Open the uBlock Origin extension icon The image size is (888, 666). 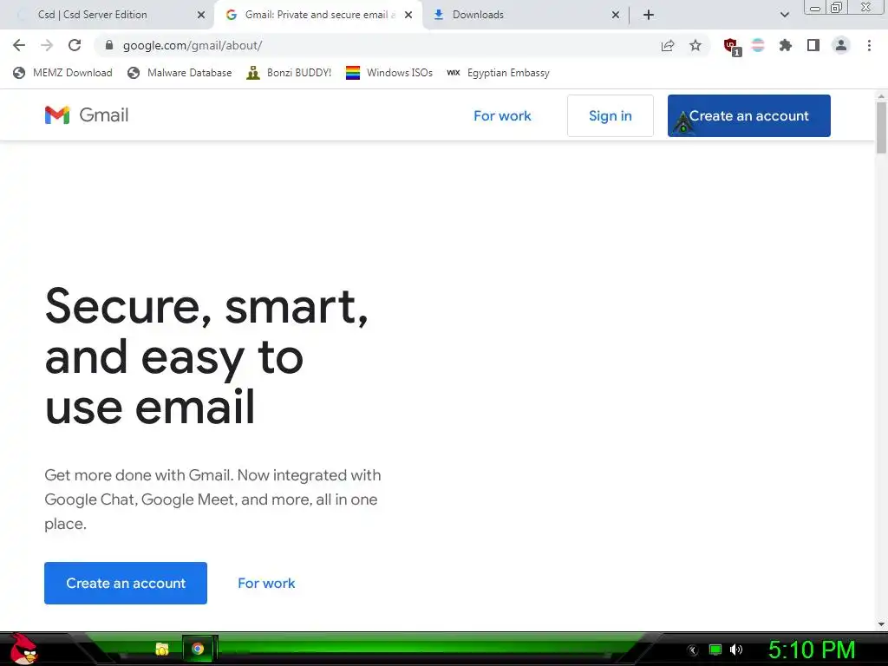pyautogui.click(x=732, y=47)
